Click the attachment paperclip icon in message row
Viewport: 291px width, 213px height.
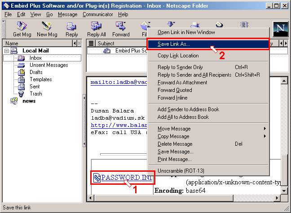[x=107, y=51]
